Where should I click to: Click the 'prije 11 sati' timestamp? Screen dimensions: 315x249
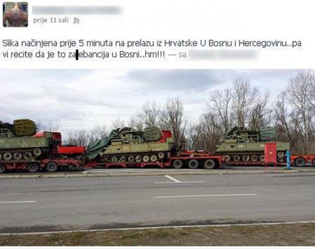tap(51, 20)
